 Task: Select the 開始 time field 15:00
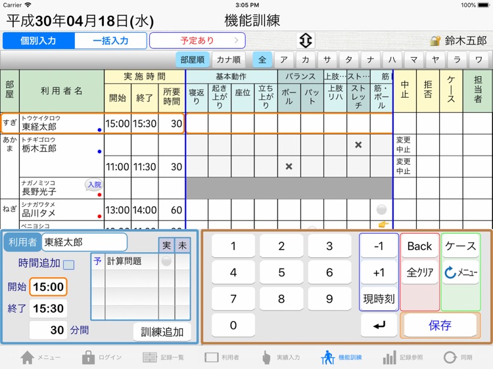pyautogui.click(x=48, y=287)
